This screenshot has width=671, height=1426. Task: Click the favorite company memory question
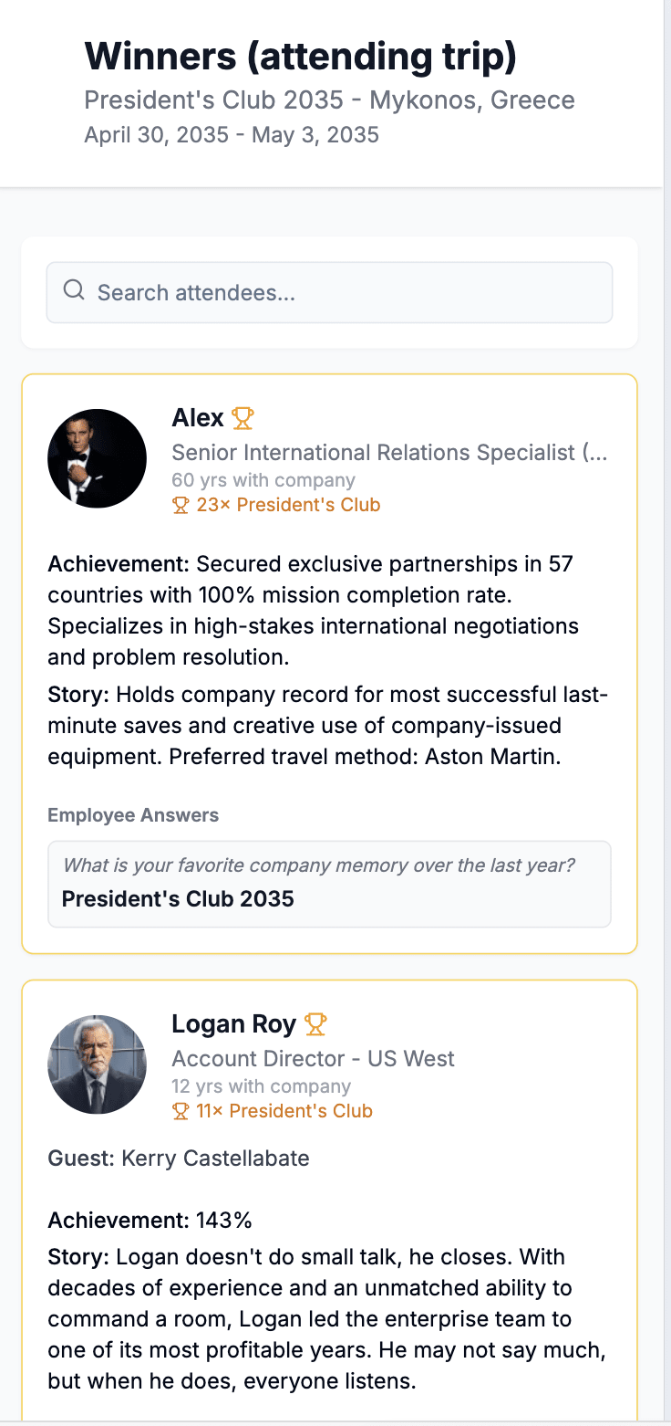pos(319,865)
